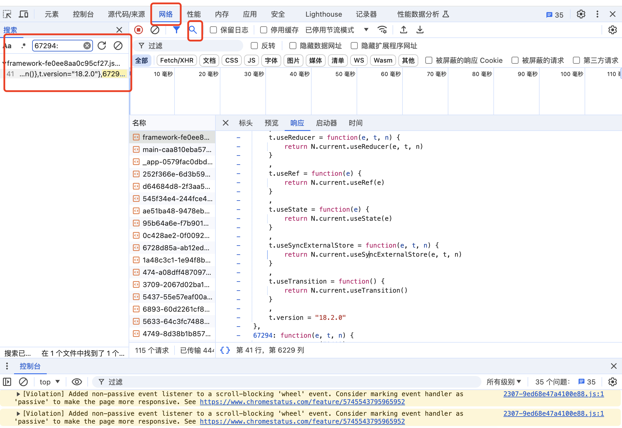The height and width of the screenshot is (428, 622).
Task: Select the main-caa810eba57 request row
Action: pyautogui.click(x=172, y=149)
